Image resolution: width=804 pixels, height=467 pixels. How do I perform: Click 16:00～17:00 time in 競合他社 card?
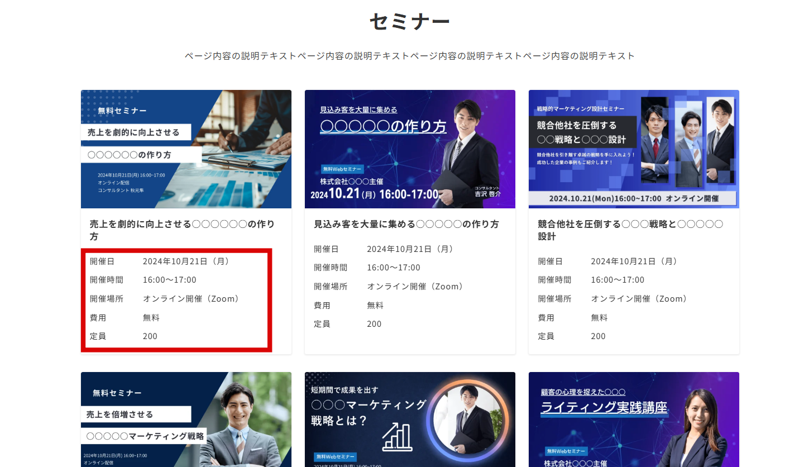point(618,280)
